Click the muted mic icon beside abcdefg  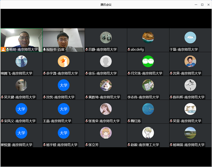tap(129, 50)
